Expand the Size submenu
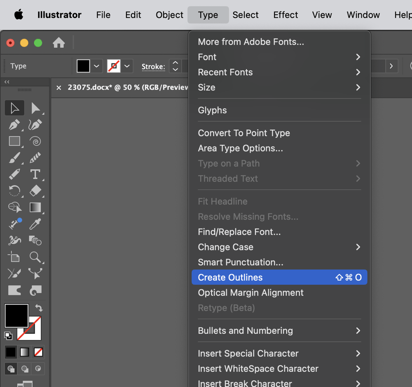Image resolution: width=412 pixels, height=387 pixels. [279, 87]
